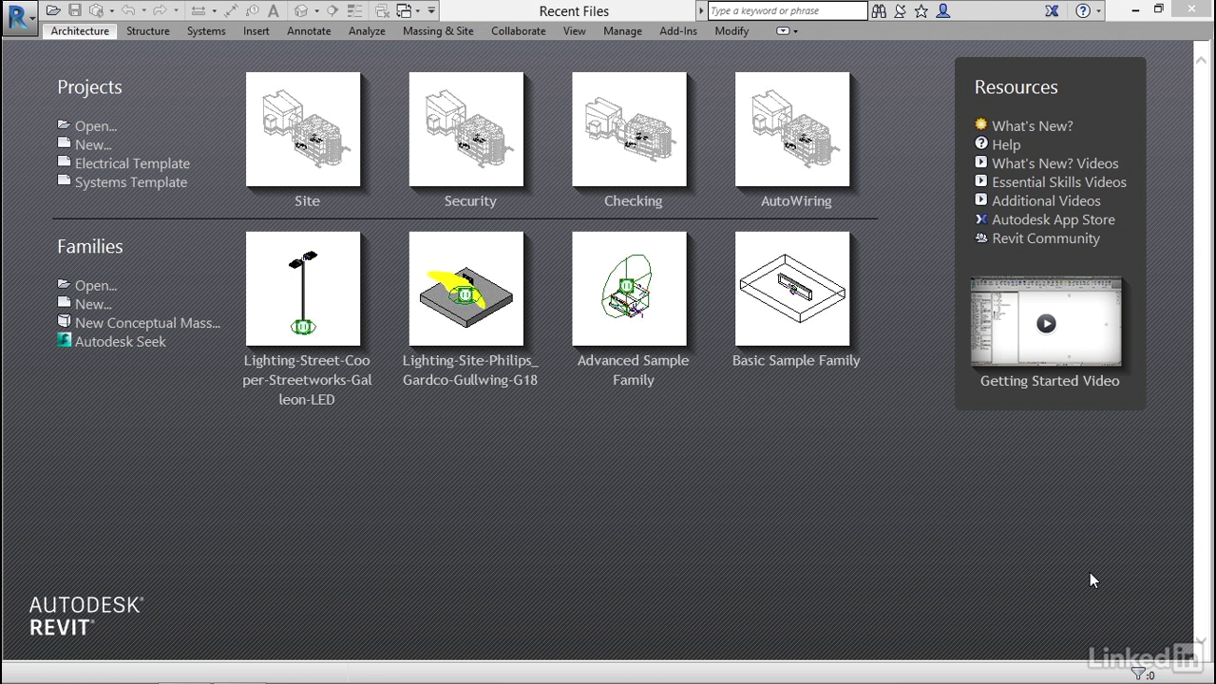This screenshot has width=1216, height=684.
Task: Click the Close Hidden Windows icon
Action: (x=382, y=11)
